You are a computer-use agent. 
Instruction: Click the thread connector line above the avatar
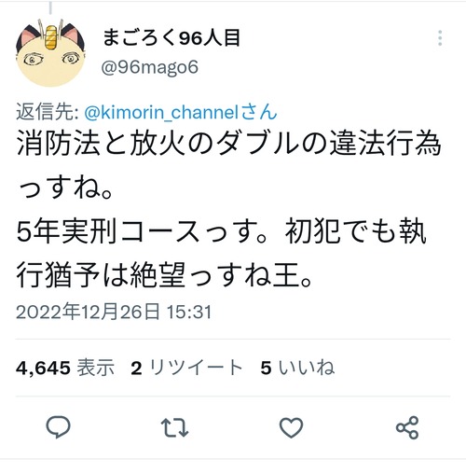click(x=50, y=7)
